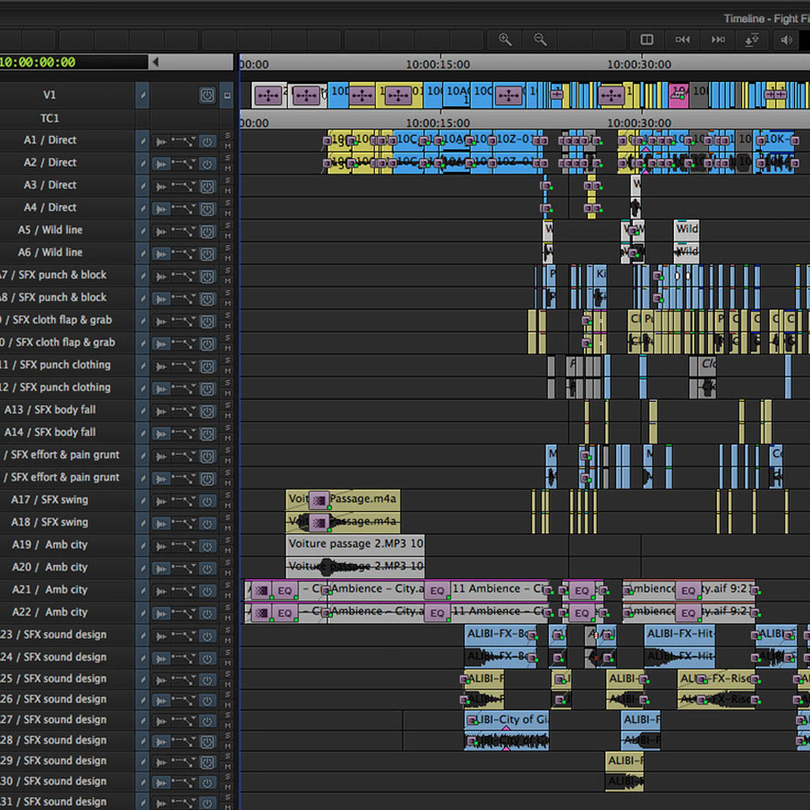Click the 10:00:15:00 mark in TC1 track
The width and height of the screenshot is (810, 810).
click(x=438, y=123)
